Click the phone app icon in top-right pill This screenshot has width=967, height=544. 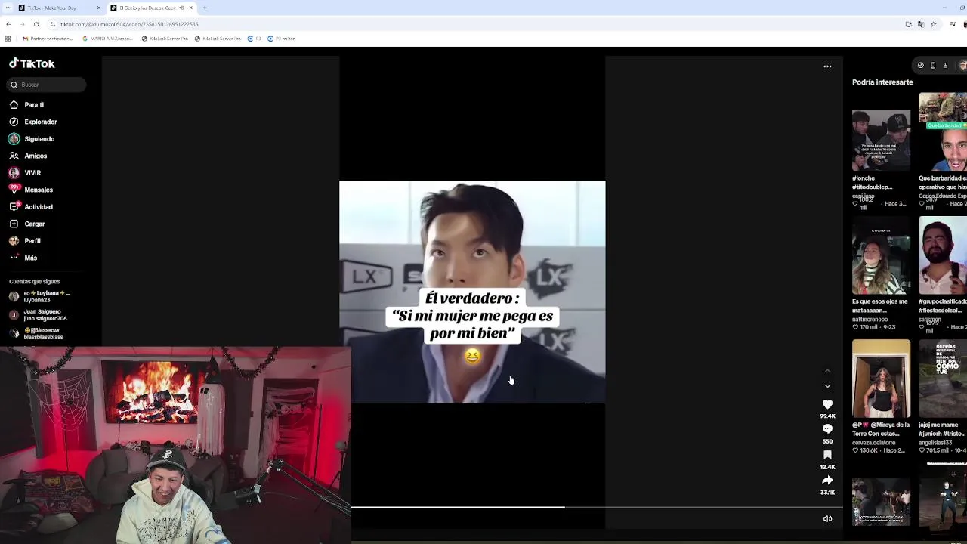click(x=933, y=66)
